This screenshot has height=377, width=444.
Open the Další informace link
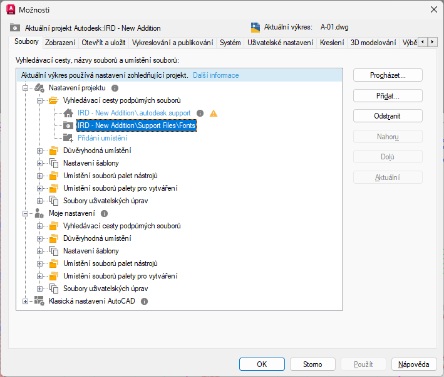[x=215, y=75]
